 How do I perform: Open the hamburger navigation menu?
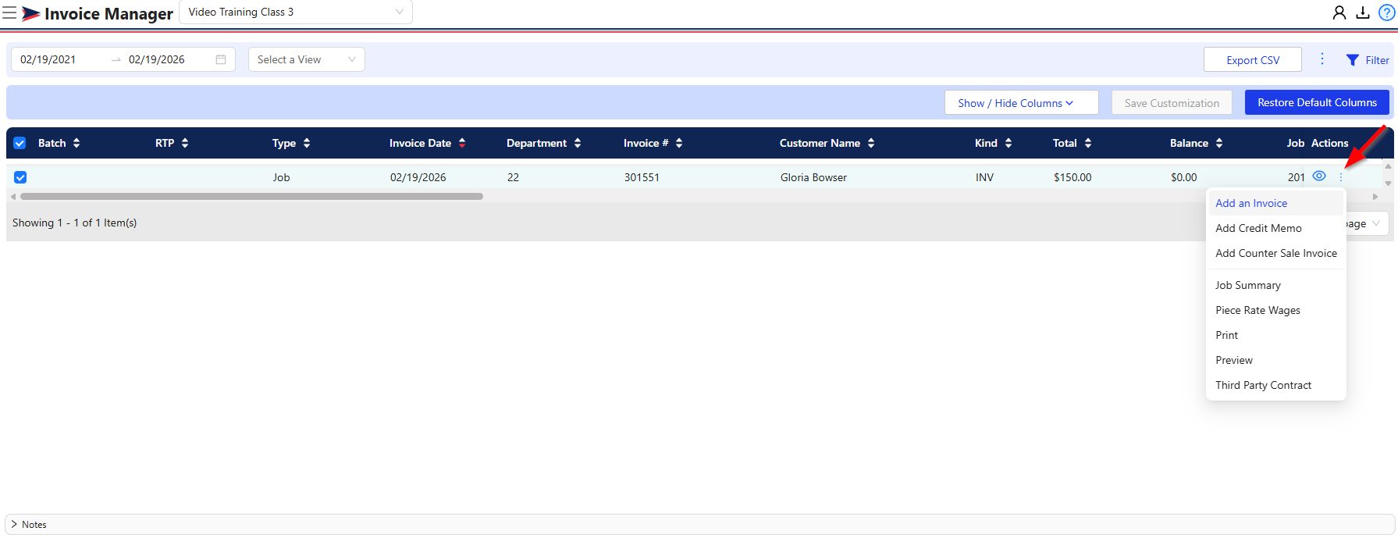click(x=9, y=12)
